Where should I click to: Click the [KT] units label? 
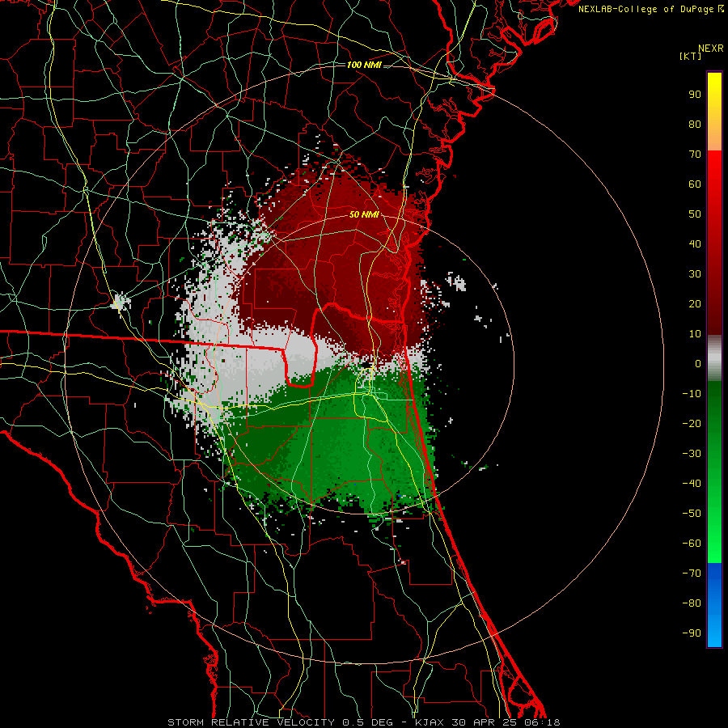click(691, 56)
